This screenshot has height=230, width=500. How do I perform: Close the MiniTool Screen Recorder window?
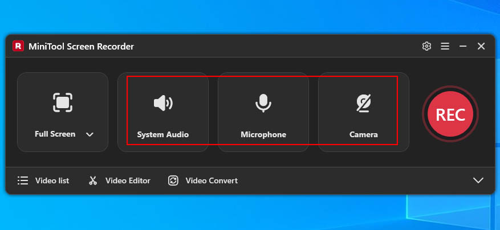(x=481, y=46)
